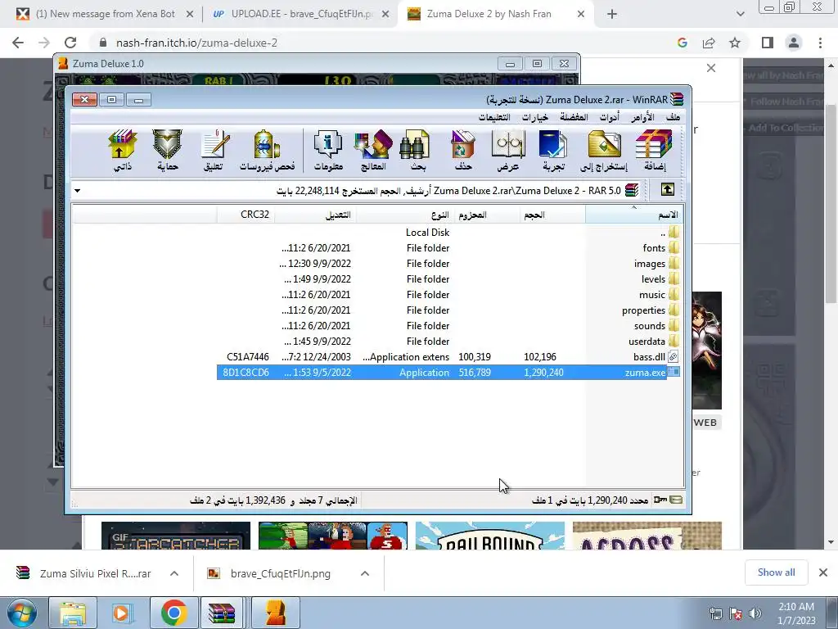Expand options for Zuma Silviu Pixel download

(x=173, y=573)
